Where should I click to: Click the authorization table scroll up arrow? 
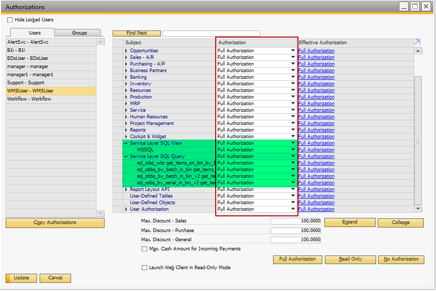tap(418, 51)
